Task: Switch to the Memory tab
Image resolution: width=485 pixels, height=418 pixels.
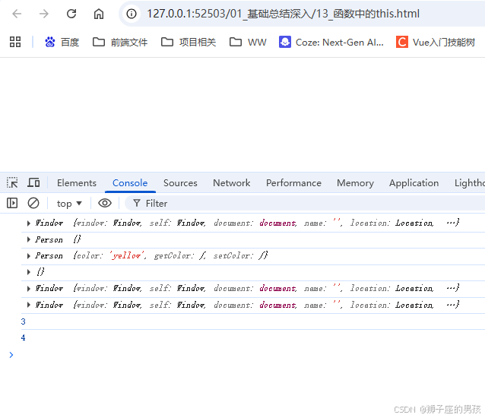Action: 356,183
